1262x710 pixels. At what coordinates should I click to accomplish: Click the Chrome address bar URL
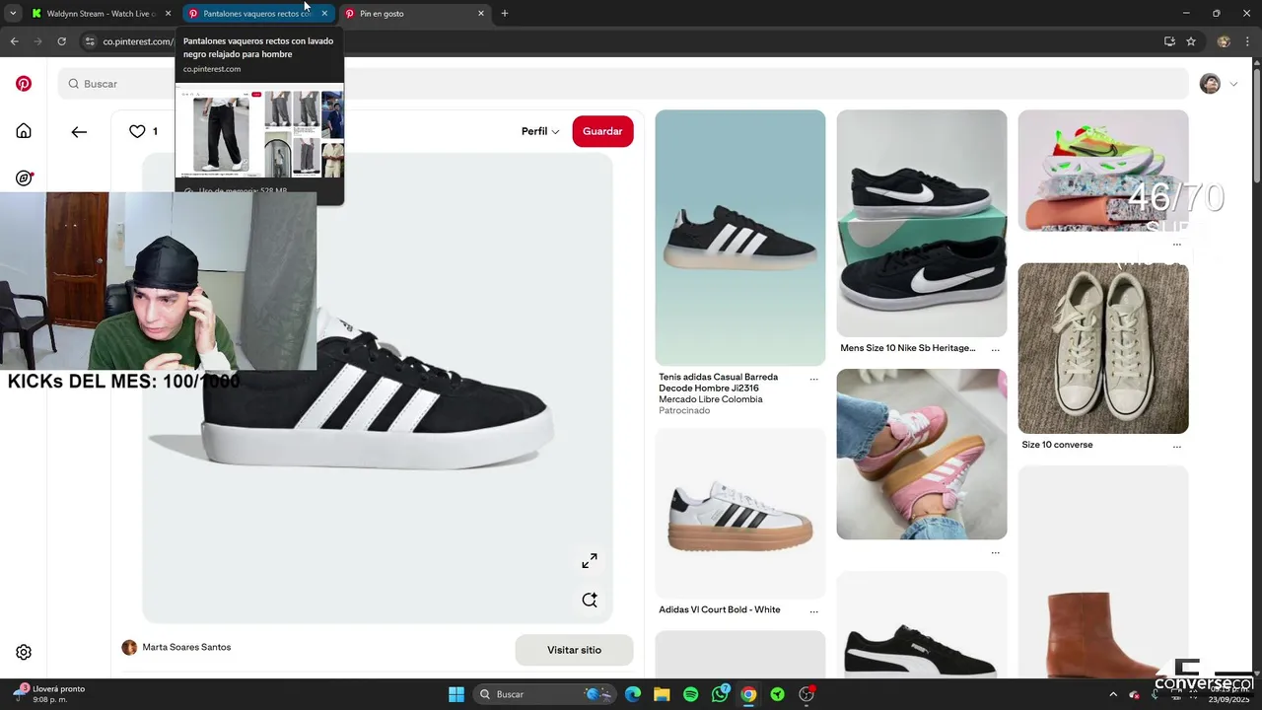click(137, 41)
